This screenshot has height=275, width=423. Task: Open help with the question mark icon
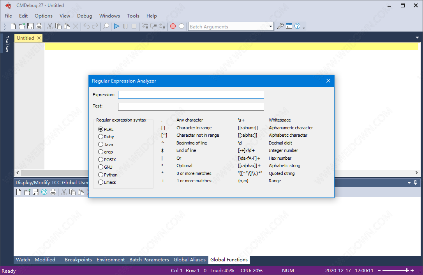coord(297,26)
